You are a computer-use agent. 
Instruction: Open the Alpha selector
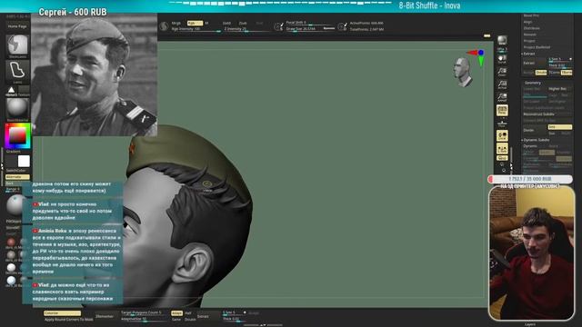(x=12, y=91)
